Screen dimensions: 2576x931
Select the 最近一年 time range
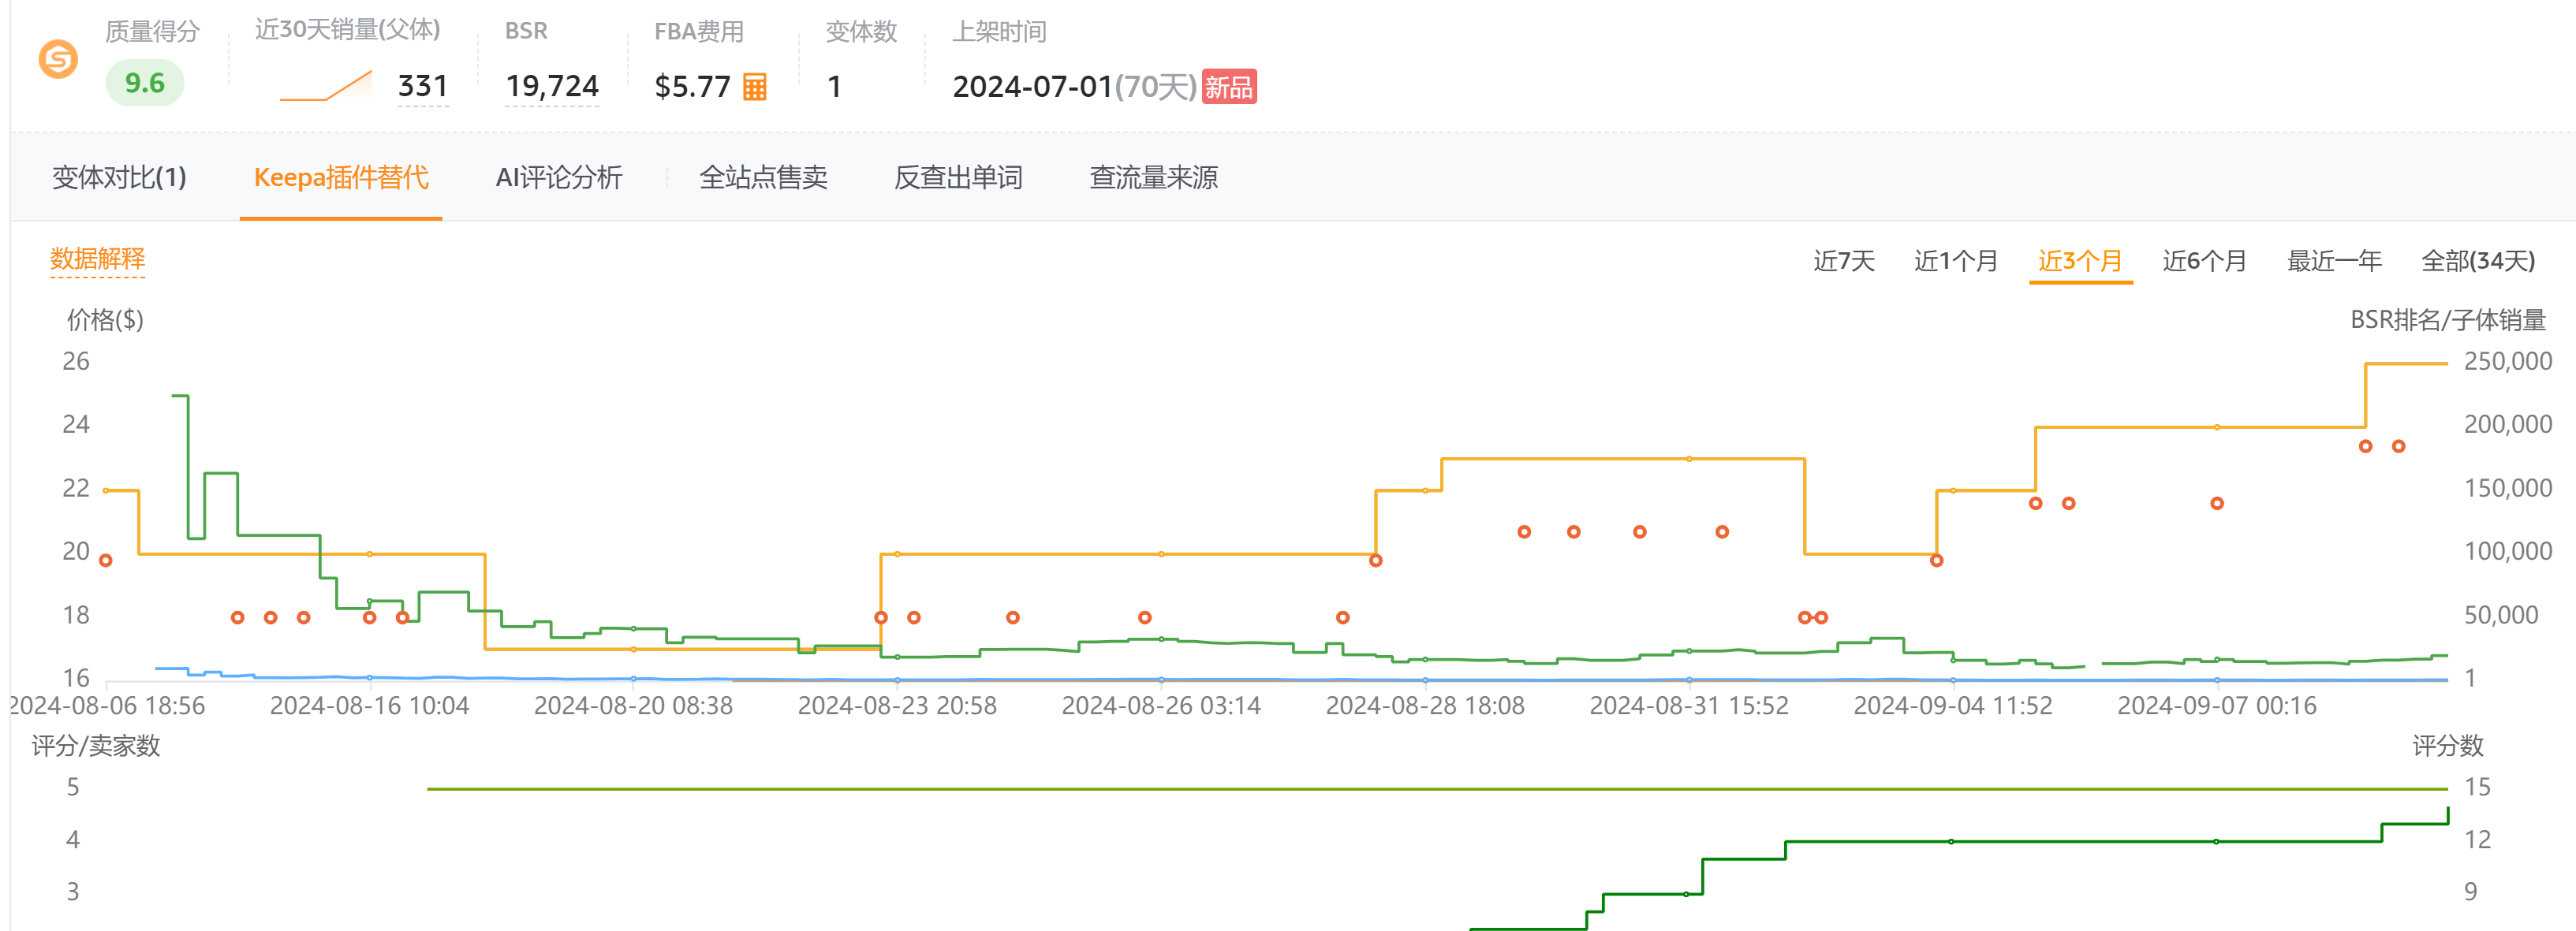coord(2334,261)
